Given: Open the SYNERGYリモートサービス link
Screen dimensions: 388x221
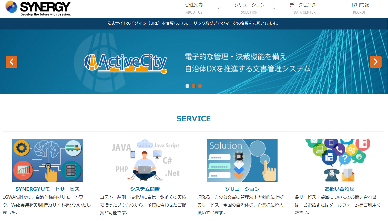Looking at the screenshot, I should click(47, 189).
